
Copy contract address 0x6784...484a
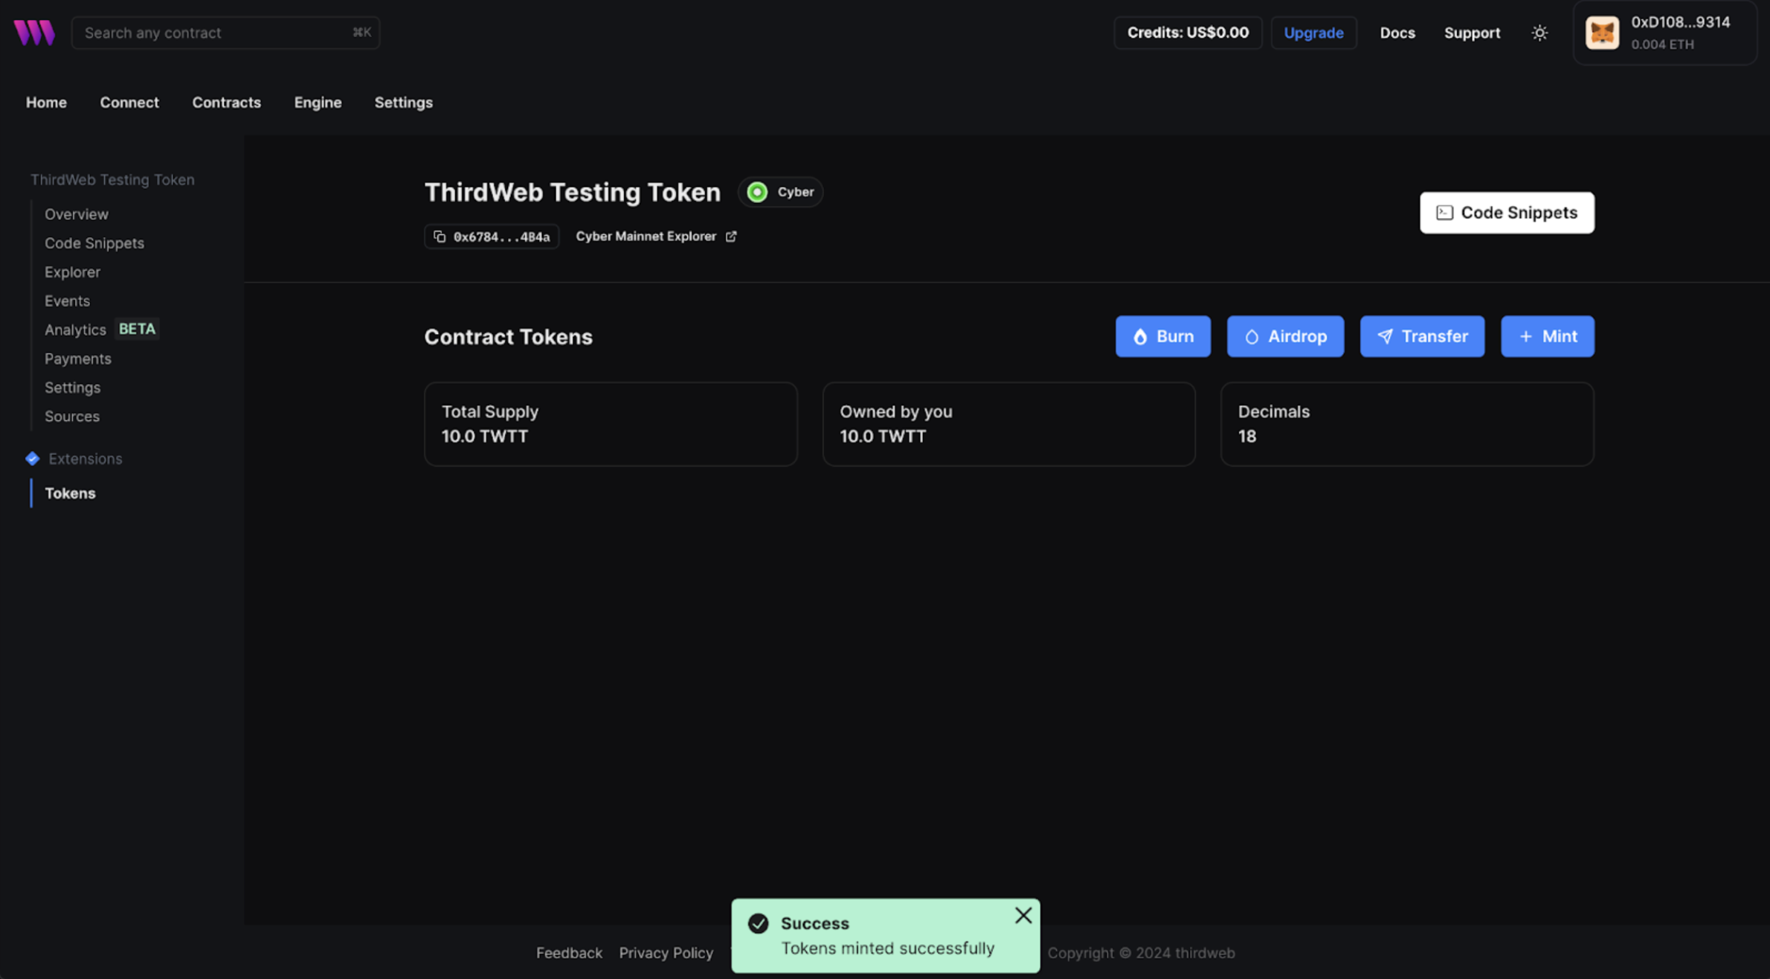pyautogui.click(x=492, y=237)
